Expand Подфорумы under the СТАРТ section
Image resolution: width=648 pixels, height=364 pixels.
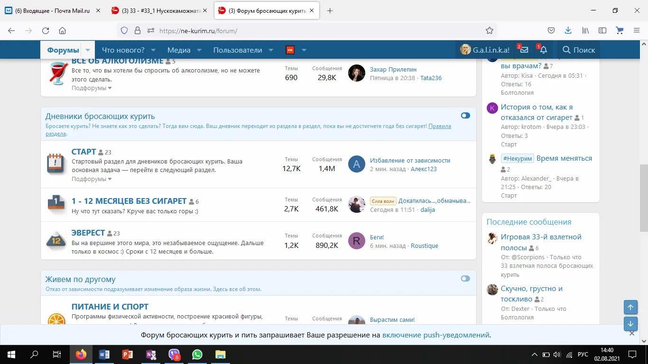coord(92,179)
